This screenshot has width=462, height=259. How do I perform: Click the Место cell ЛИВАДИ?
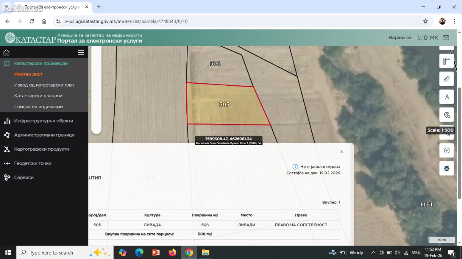(246, 225)
